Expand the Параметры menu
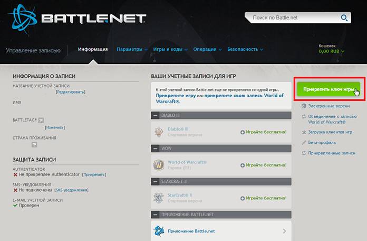367x241 pixels. pos(132,49)
